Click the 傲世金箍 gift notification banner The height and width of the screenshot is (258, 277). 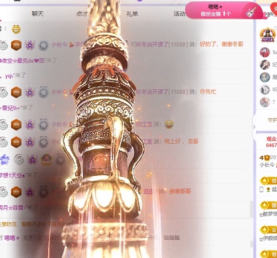[x=223, y=10]
